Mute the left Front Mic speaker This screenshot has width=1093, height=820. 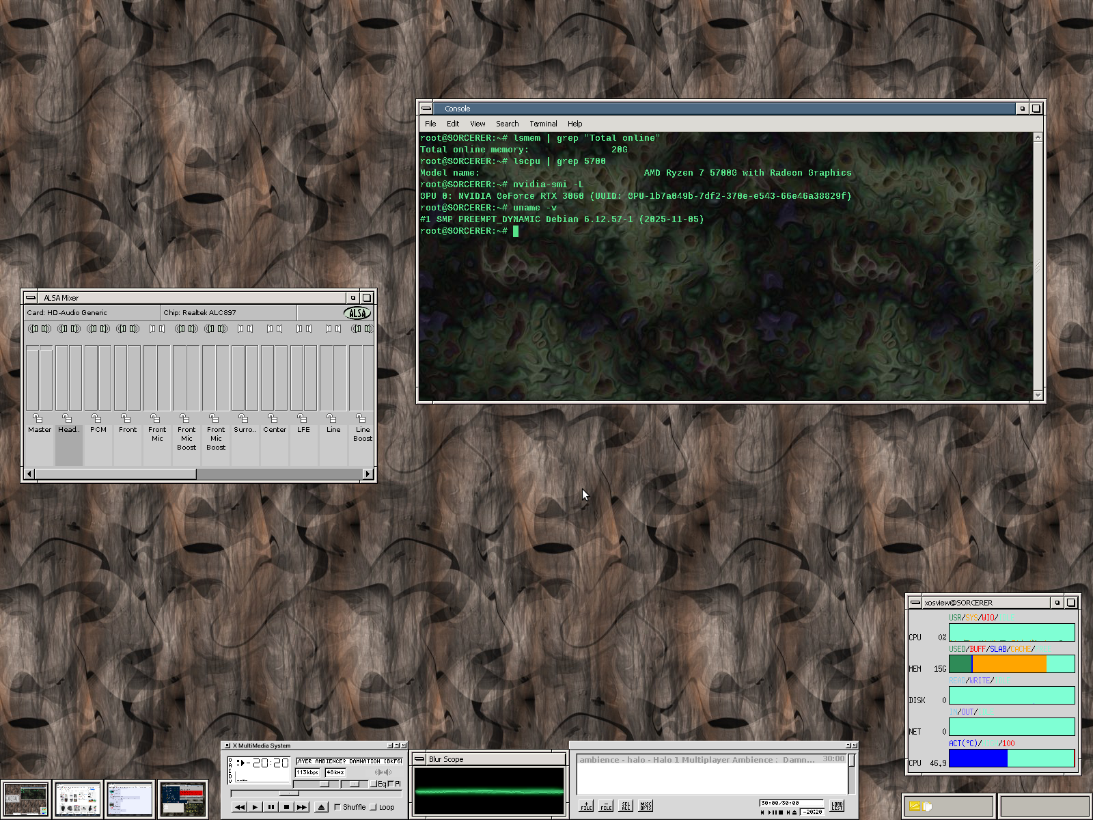[152, 329]
